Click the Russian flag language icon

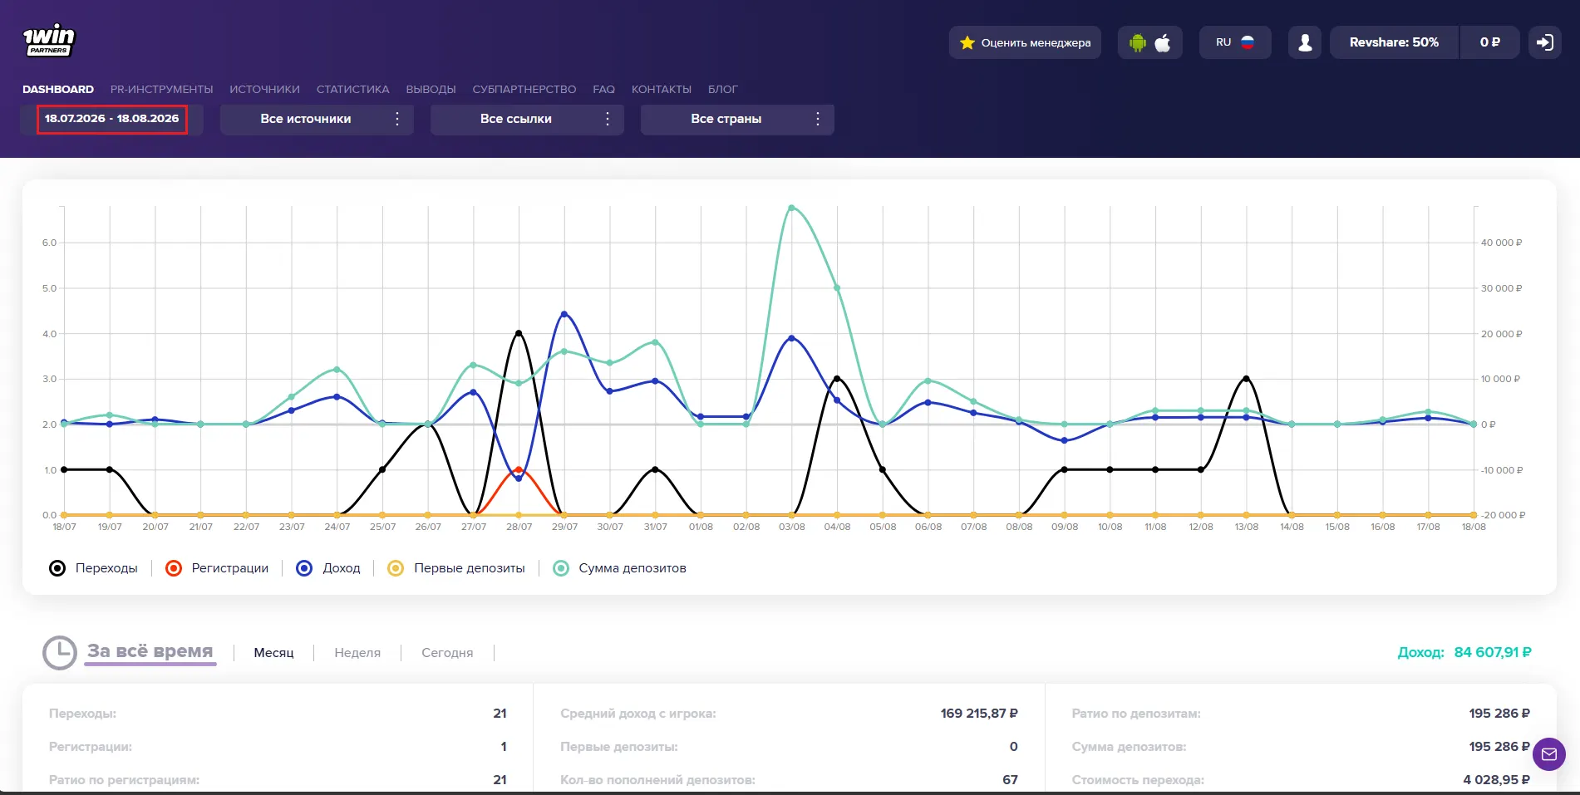tap(1248, 42)
